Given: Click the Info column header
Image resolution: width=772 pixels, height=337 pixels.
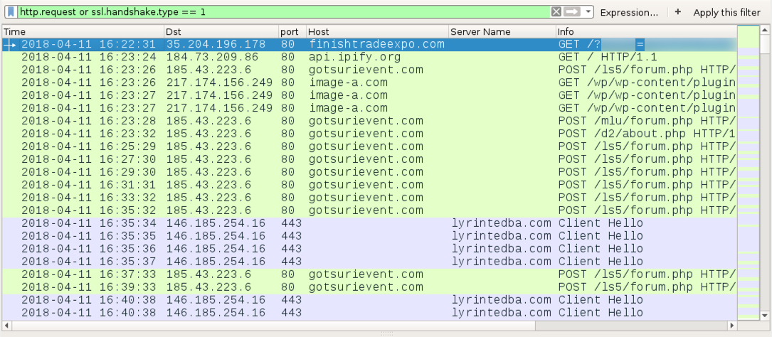Looking at the screenshot, I should tap(647, 32).
